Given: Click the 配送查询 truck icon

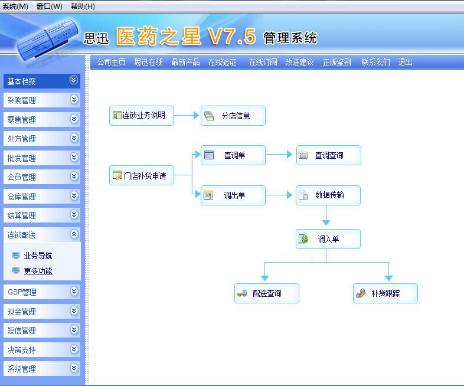Looking at the screenshot, I should point(242,293).
